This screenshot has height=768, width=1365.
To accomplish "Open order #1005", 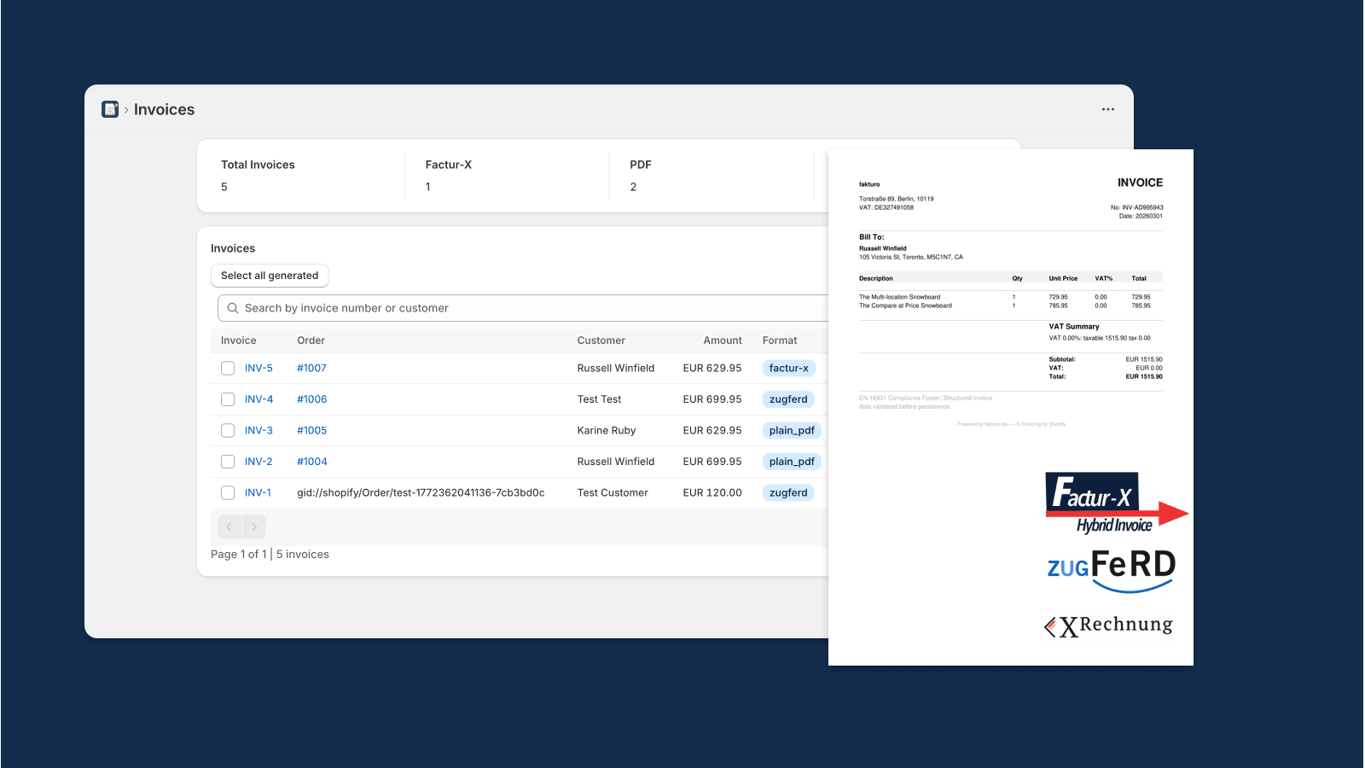I will coord(311,430).
